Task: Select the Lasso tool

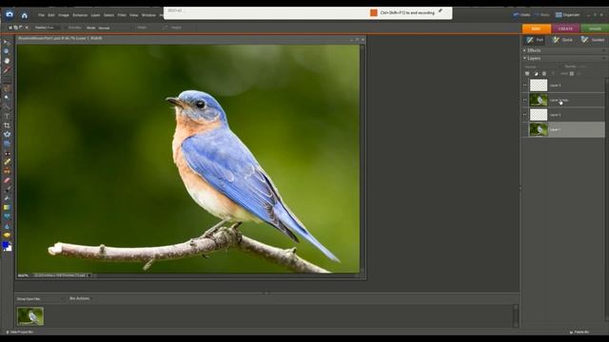Action: click(x=7, y=88)
